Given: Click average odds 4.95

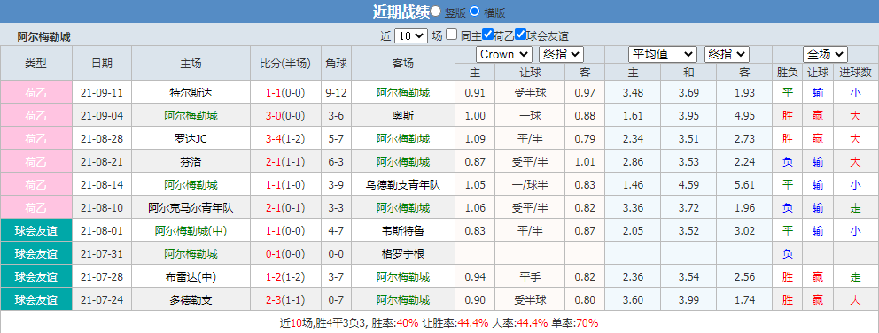Looking at the screenshot, I should pyautogui.click(x=744, y=116).
